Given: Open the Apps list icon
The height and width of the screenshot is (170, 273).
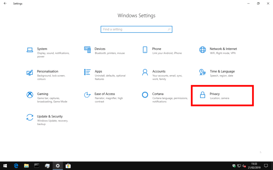Looking at the screenshot, I should pyautogui.click(x=87, y=72).
